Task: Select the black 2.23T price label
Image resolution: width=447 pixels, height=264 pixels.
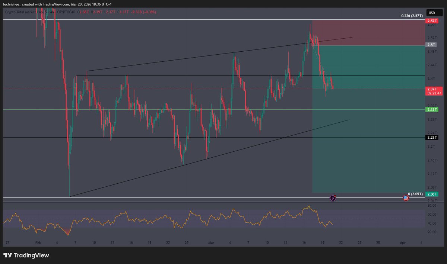Action: click(x=431, y=138)
